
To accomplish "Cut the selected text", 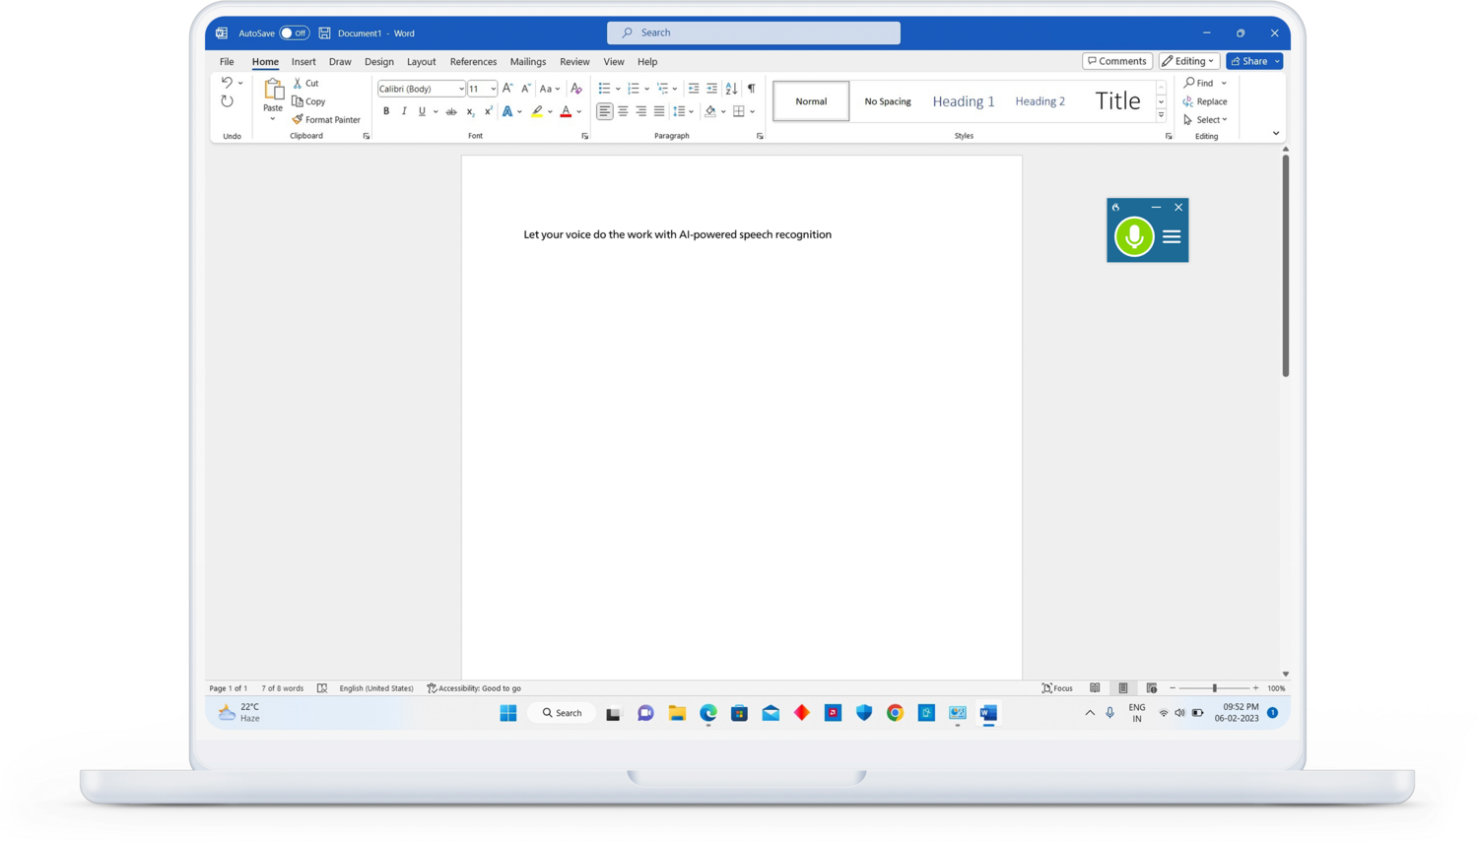I will [305, 83].
